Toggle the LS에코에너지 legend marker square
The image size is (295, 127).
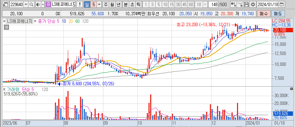[x=4, y=21]
